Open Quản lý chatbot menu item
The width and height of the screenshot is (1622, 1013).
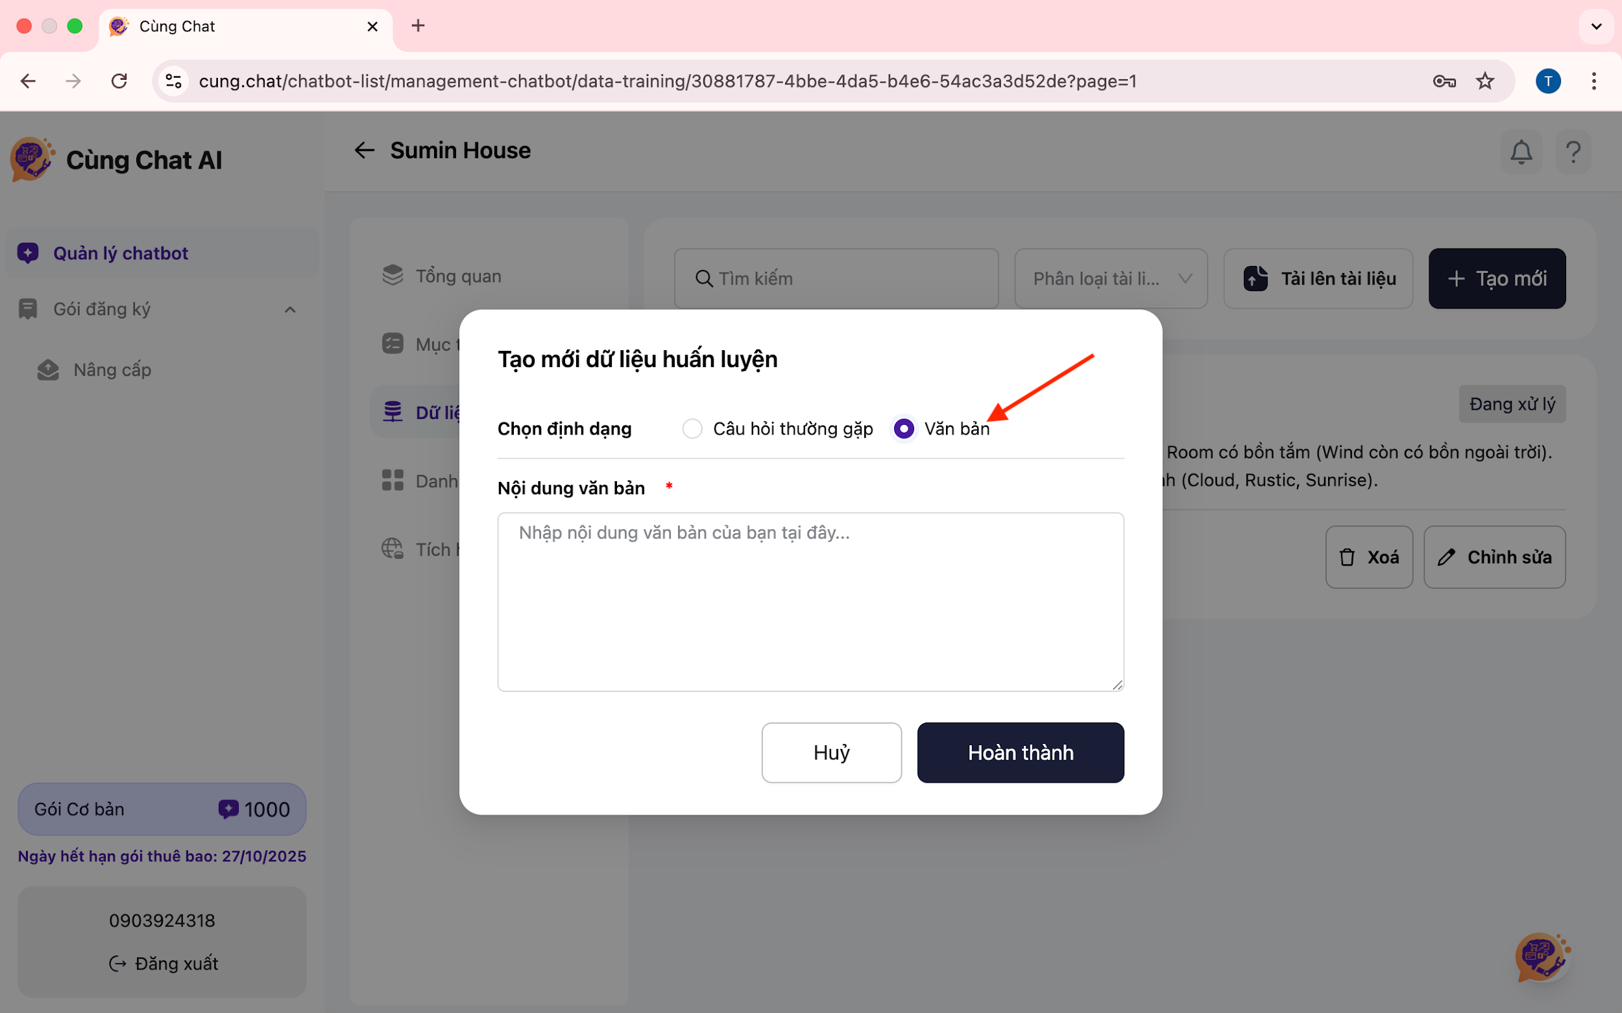(121, 253)
